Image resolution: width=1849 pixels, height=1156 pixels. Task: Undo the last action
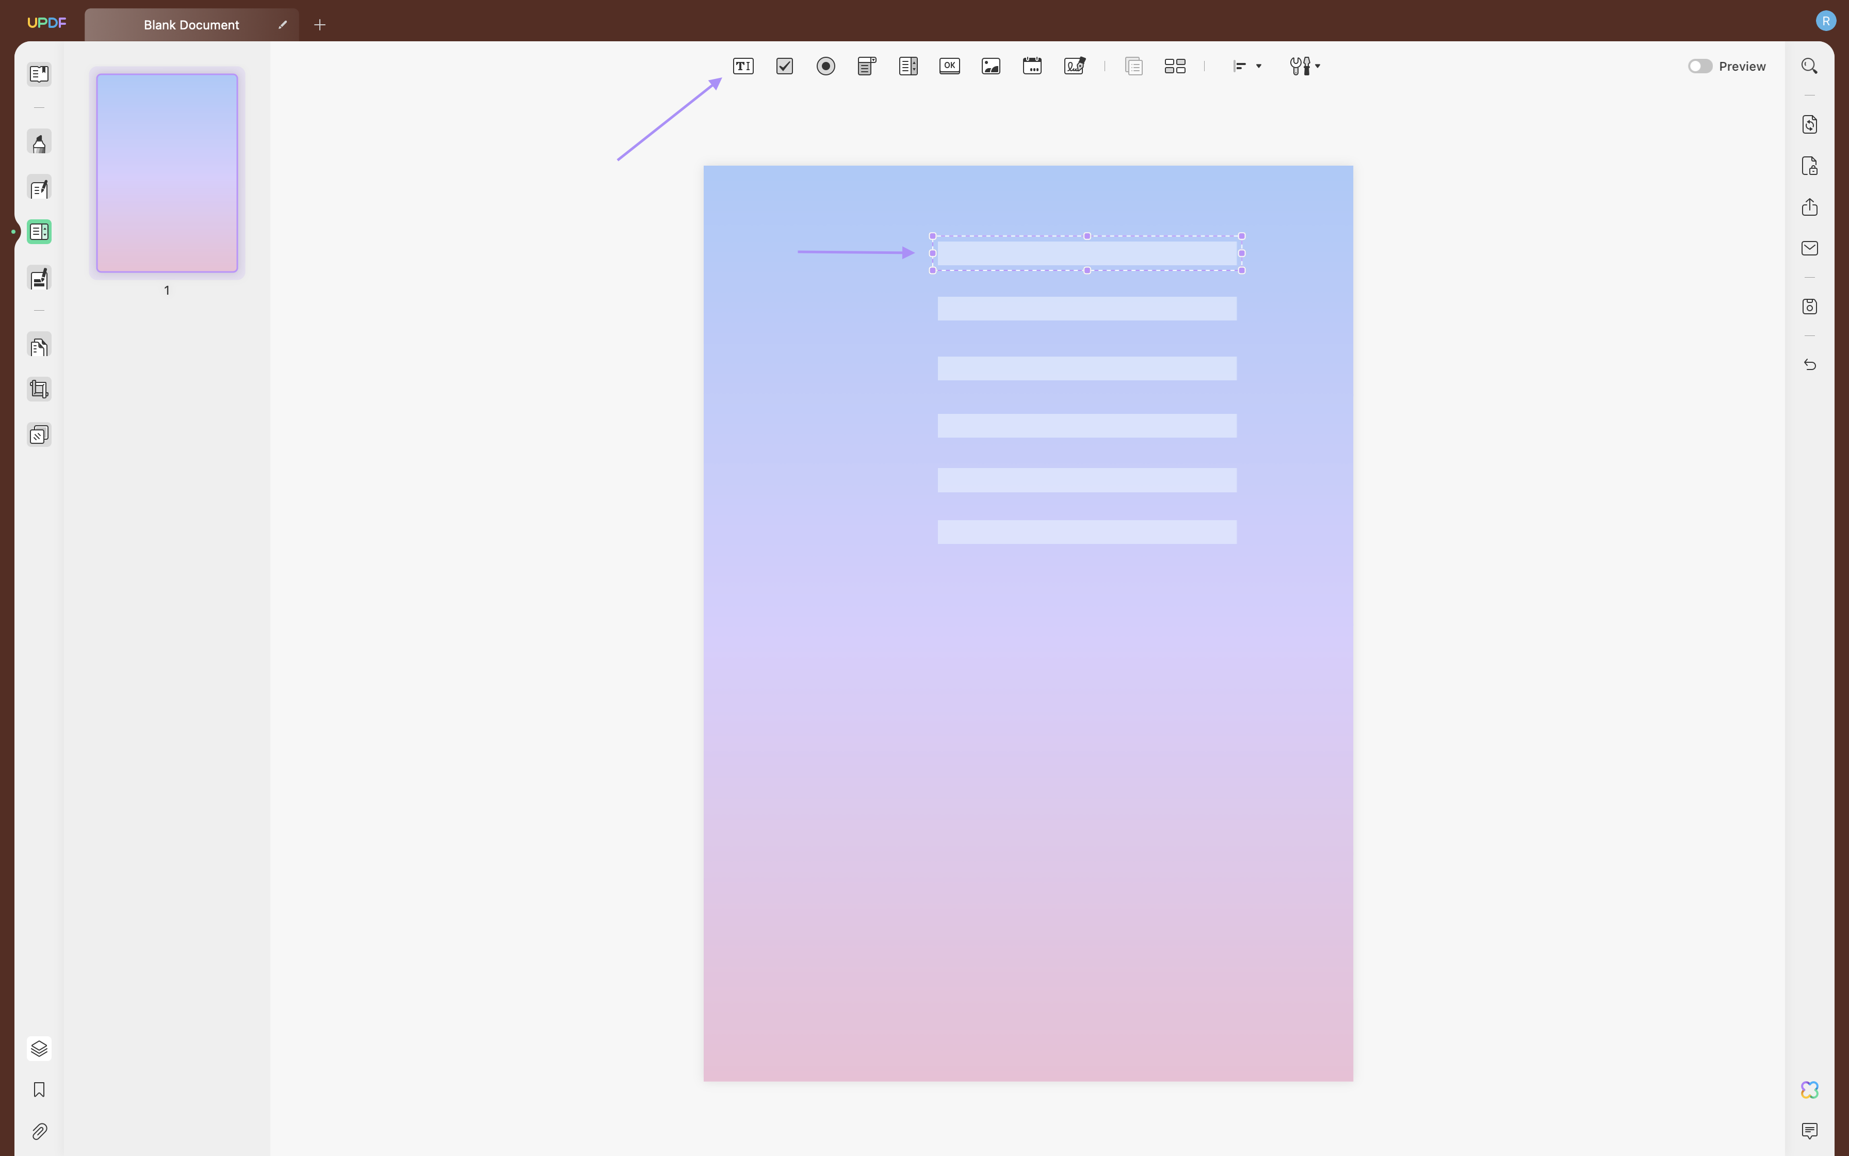[1809, 365]
